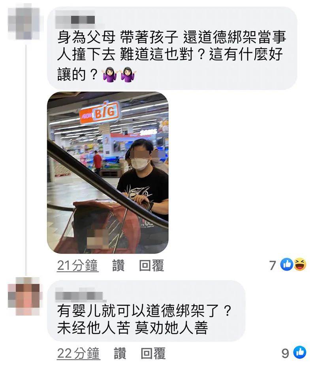The width and height of the screenshot is (316, 365).
Task: Click the first shrugging woman emoji in comment
Action: pos(110,74)
